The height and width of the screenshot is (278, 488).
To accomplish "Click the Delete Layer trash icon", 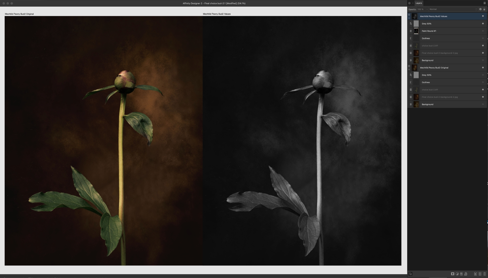I will click(x=484, y=274).
